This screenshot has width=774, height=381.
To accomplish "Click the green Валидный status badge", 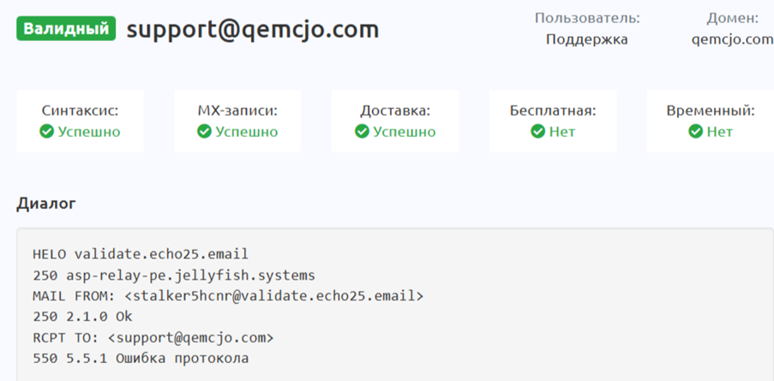I will click(x=65, y=29).
